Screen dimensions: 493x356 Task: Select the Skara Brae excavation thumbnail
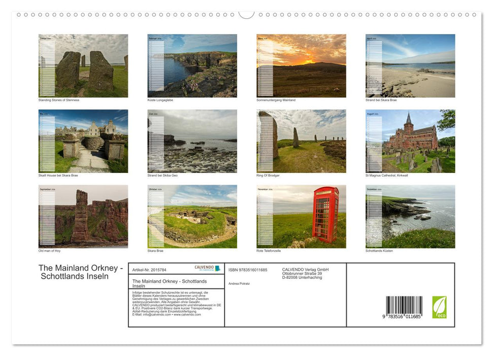click(x=192, y=217)
